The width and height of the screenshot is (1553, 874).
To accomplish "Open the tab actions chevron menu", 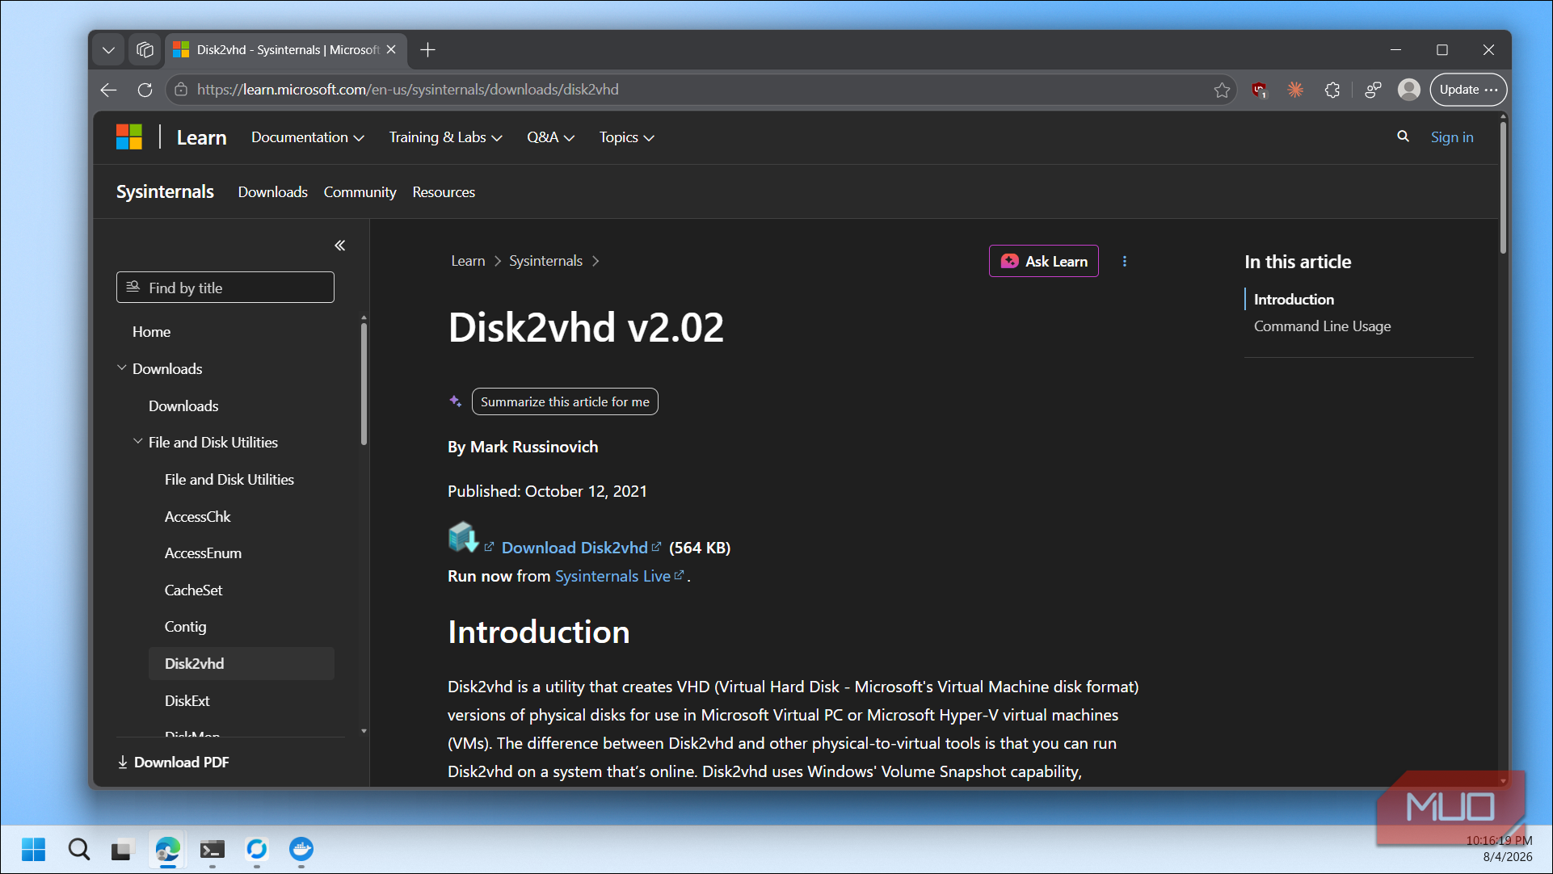I will [108, 50].
